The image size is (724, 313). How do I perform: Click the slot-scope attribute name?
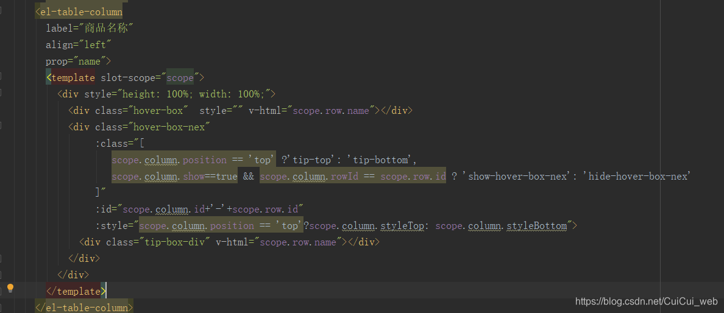128,77
